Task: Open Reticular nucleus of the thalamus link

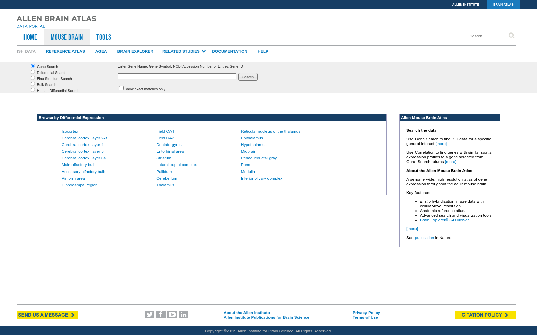Action: (x=271, y=131)
